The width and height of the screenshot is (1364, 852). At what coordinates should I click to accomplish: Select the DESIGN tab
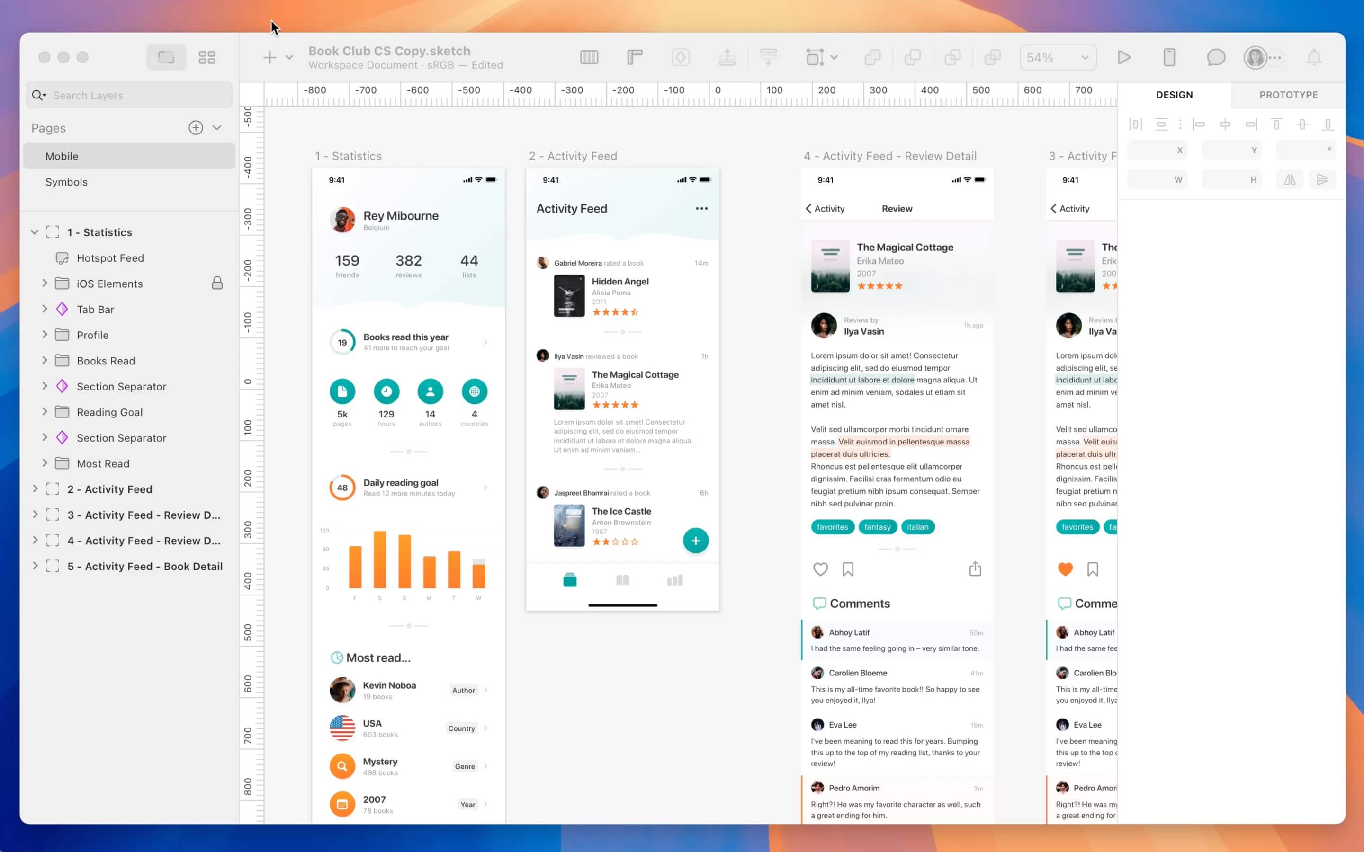pyautogui.click(x=1175, y=95)
